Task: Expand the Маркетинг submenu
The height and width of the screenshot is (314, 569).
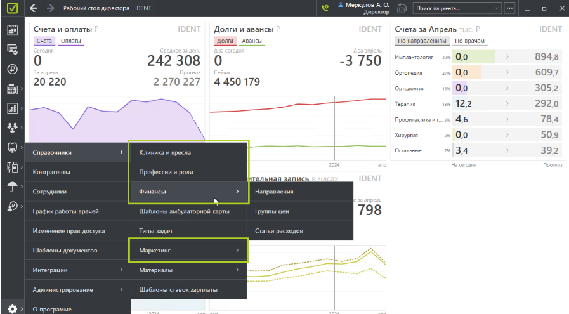Action: [x=188, y=251]
